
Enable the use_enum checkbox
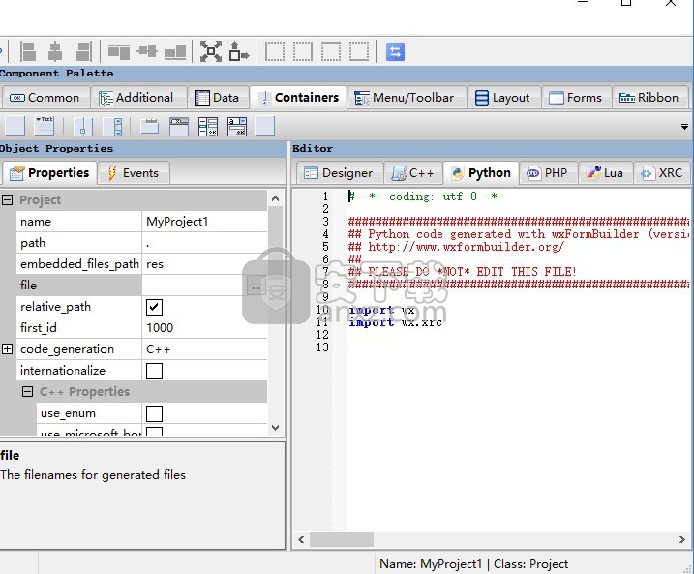tap(154, 413)
